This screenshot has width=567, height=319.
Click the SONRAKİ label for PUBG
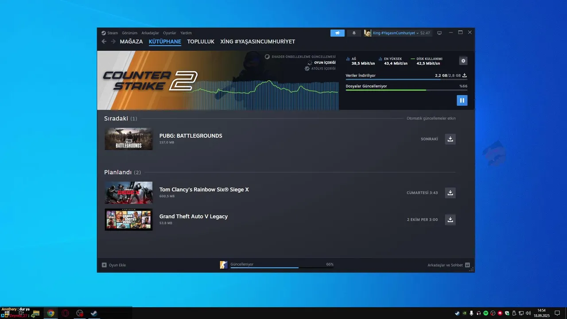point(429,139)
